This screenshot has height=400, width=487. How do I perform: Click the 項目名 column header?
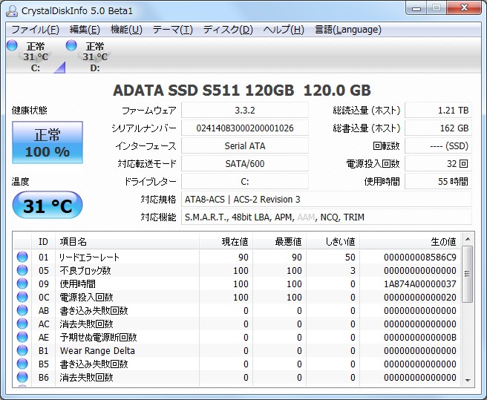127,241
